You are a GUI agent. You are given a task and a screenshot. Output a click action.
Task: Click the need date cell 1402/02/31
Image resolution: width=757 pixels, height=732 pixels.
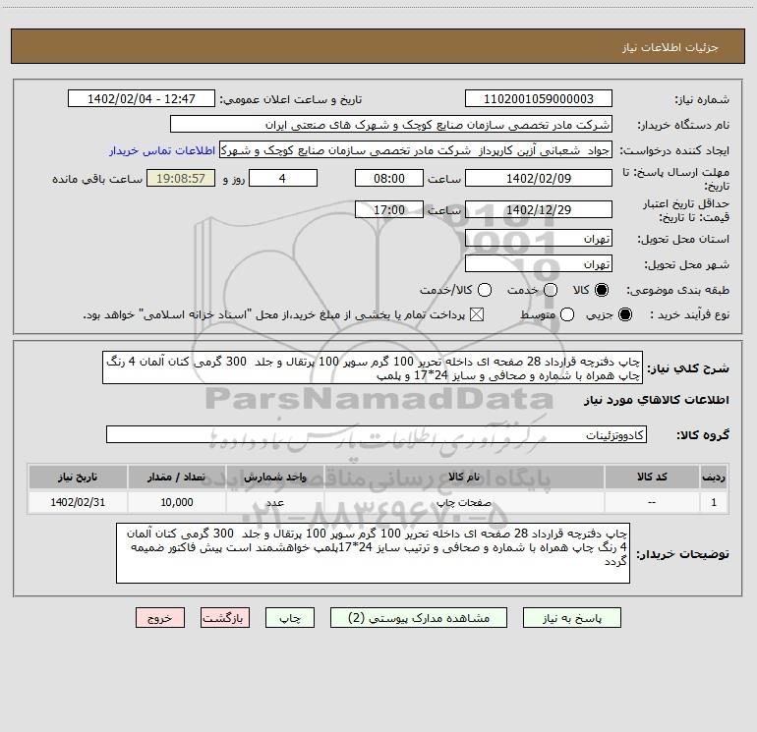pyautogui.click(x=78, y=502)
